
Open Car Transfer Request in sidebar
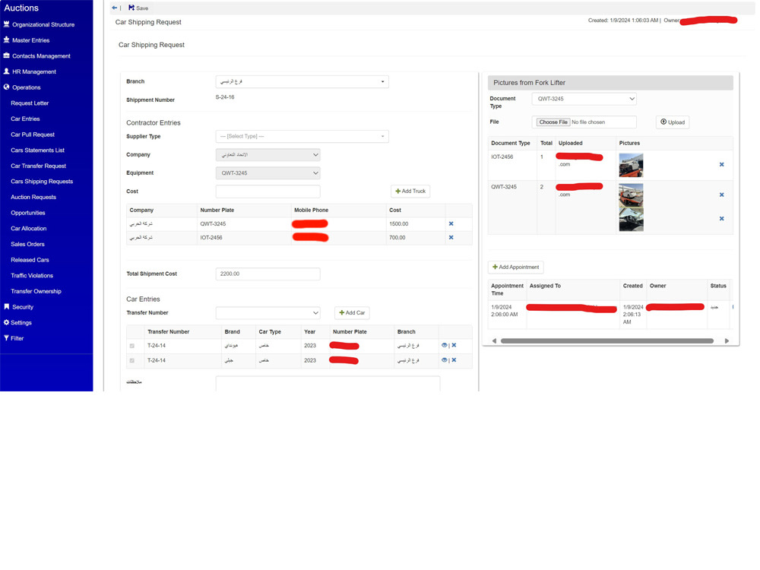point(38,166)
